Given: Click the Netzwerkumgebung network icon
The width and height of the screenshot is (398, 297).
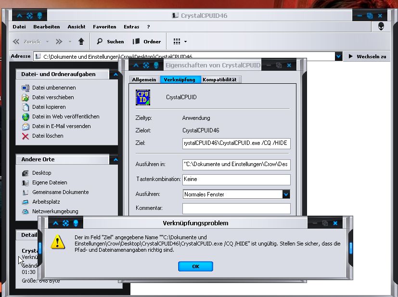Looking at the screenshot, I should 26,211.
